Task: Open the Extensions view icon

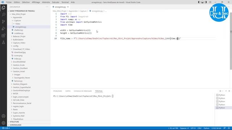Action: [3, 35]
